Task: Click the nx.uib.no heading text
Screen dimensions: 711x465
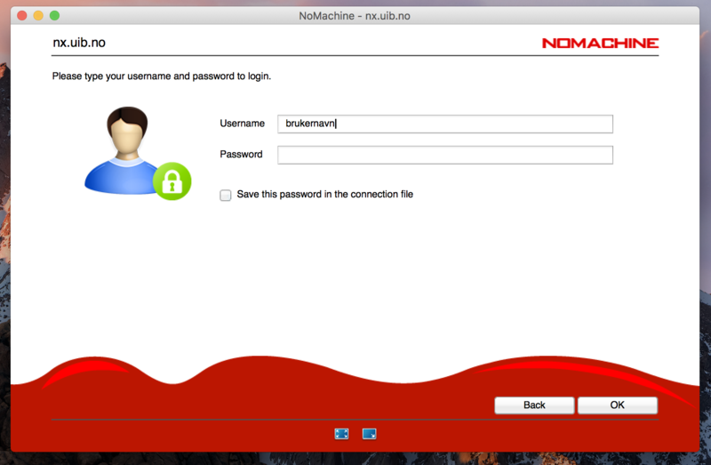Action: (x=79, y=43)
